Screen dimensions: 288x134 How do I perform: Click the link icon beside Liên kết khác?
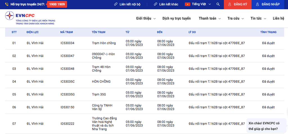click(156, 5)
